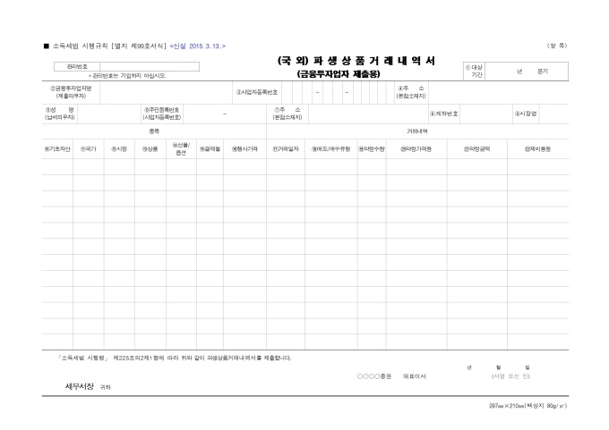The width and height of the screenshot is (609, 430).
Task: Click the sentence citing '제225조의2제1항'
Action: (x=174, y=358)
